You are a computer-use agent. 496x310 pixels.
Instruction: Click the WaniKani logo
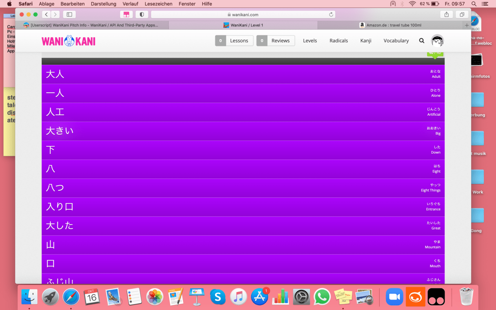(68, 41)
